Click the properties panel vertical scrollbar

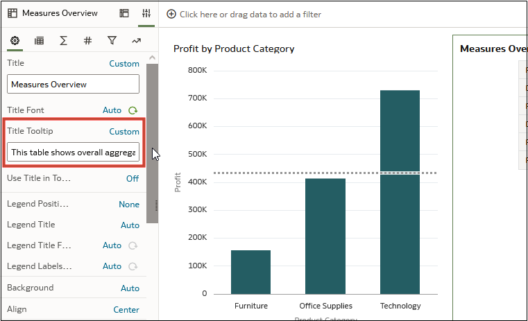pyautogui.click(x=153, y=139)
